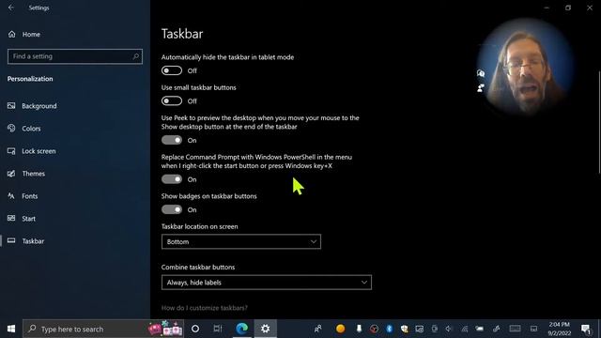
Task: Click the Lock screen icon in sidebar
Action: tap(11, 150)
